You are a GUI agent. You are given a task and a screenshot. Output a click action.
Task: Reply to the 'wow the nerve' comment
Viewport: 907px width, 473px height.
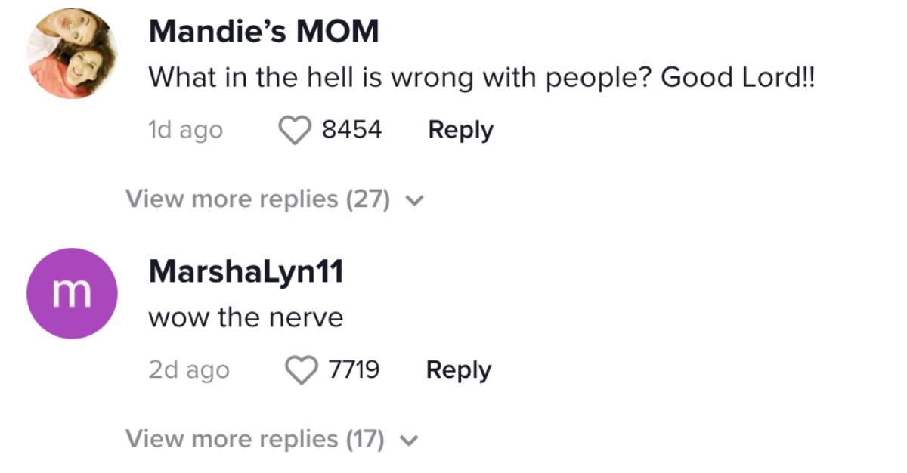458,369
